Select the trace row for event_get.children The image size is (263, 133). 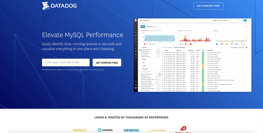pyautogui.click(x=205, y=74)
